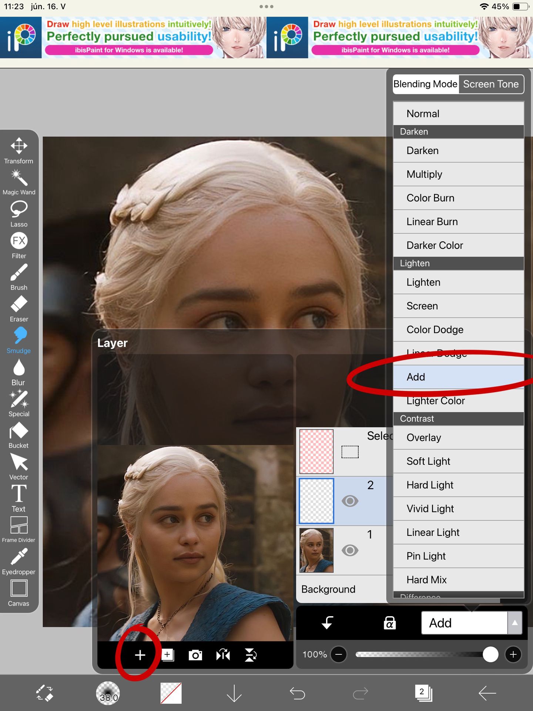Go back with left arrow
The width and height of the screenshot is (533, 711).
click(x=487, y=693)
